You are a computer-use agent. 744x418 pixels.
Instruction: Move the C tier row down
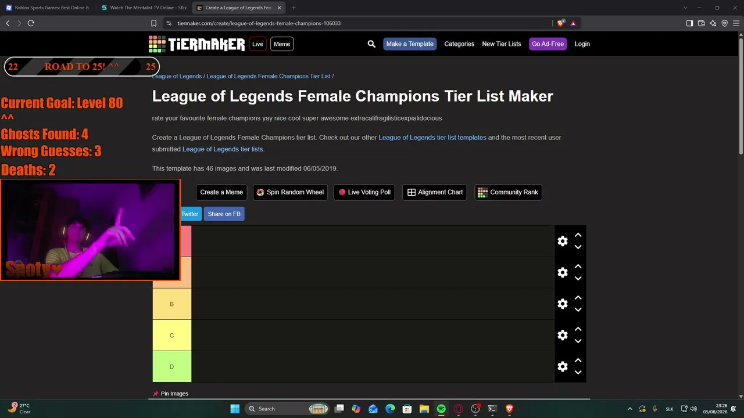pos(578,341)
